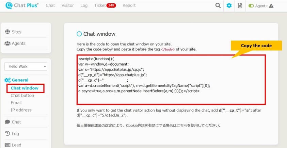The width and height of the screenshot is (287, 148).
Task: Click the warning triangle icon
Action: (271, 6)
